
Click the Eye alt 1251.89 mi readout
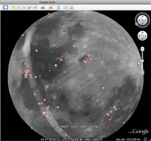128,139
